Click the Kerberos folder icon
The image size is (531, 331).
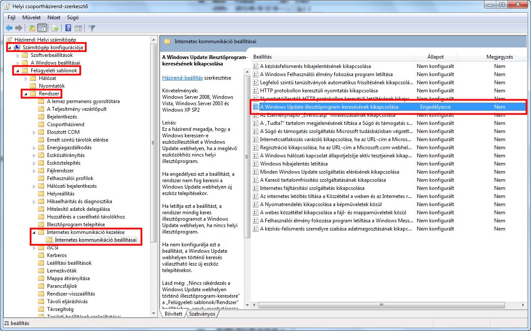click(x=42, y=255)
